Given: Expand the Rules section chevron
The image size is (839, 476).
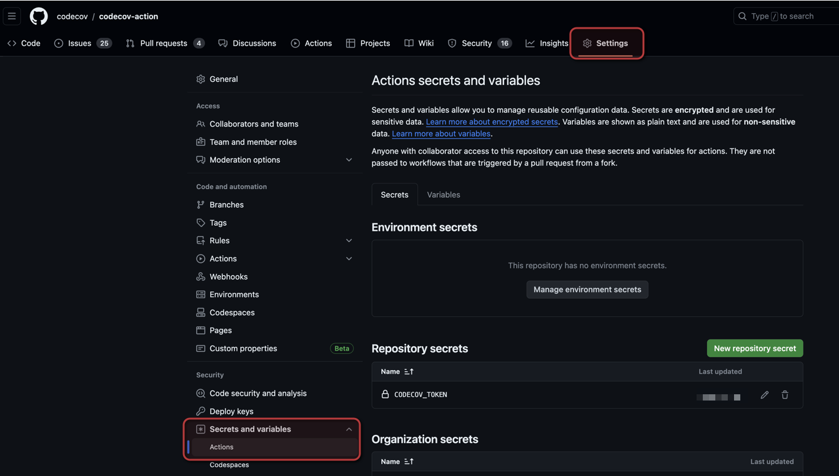Looking at the screenshot, I should tap(349, 241).
